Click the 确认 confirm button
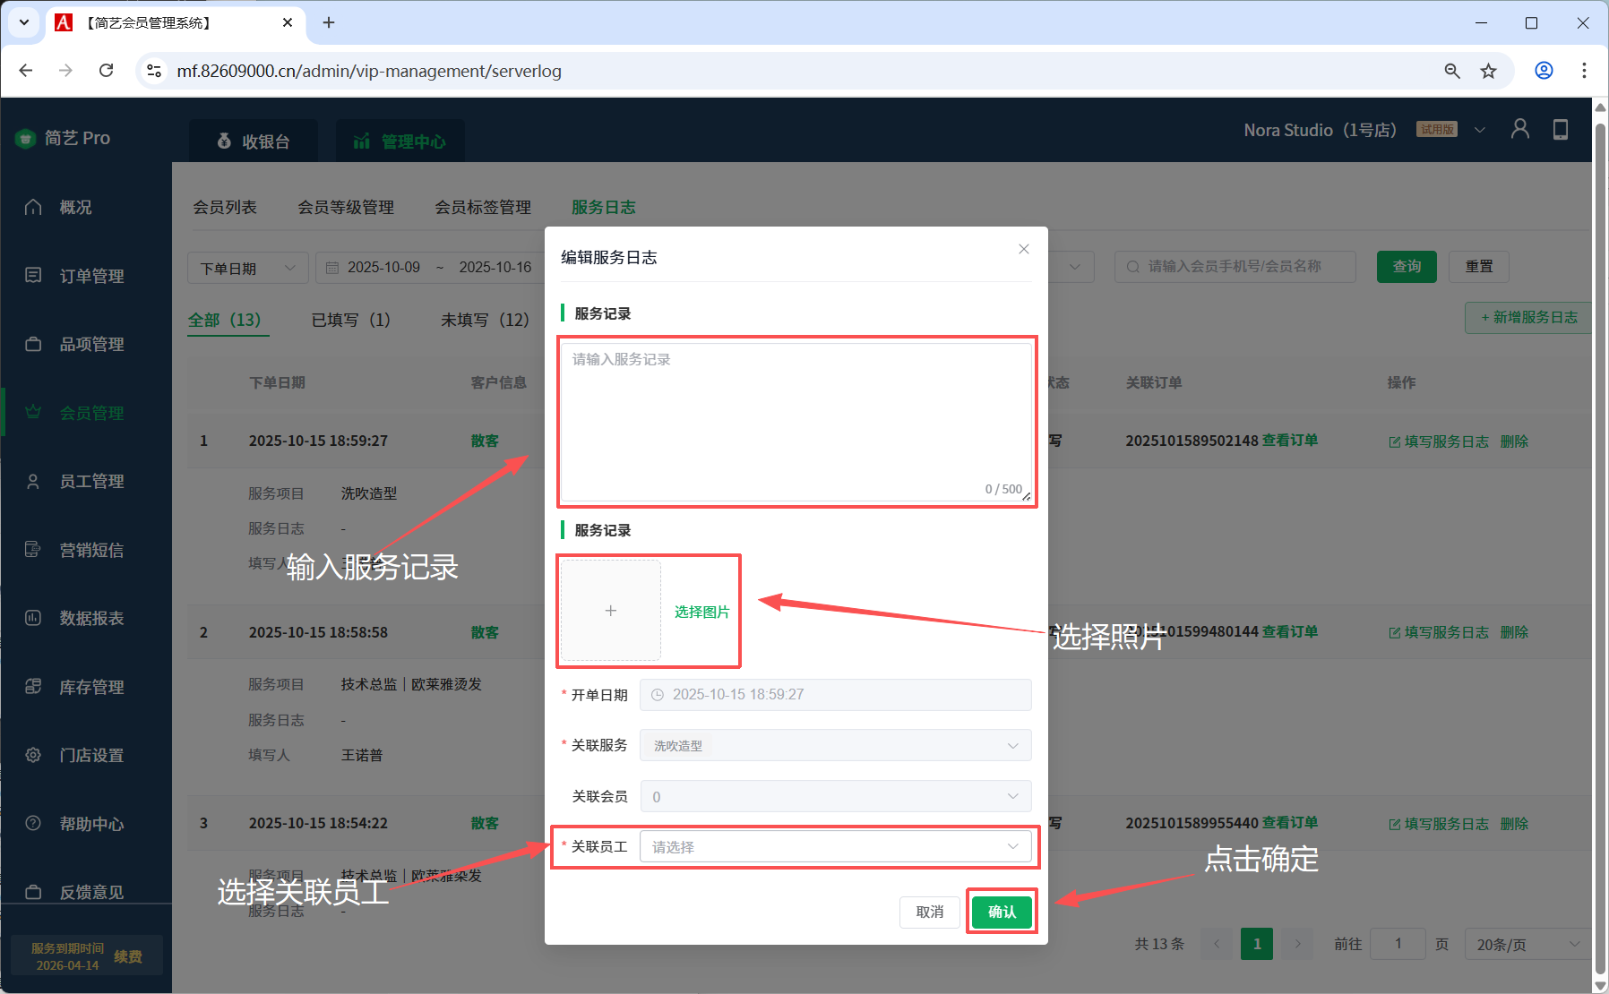The image size is (1609, 994). coord(1002,912)
